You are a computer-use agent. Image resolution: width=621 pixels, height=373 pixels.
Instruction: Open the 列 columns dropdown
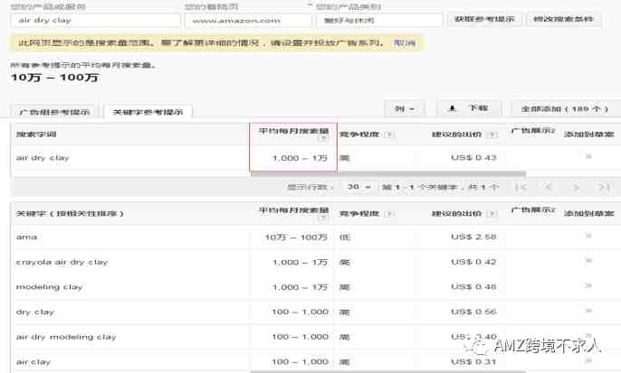(x=405, y=108)
